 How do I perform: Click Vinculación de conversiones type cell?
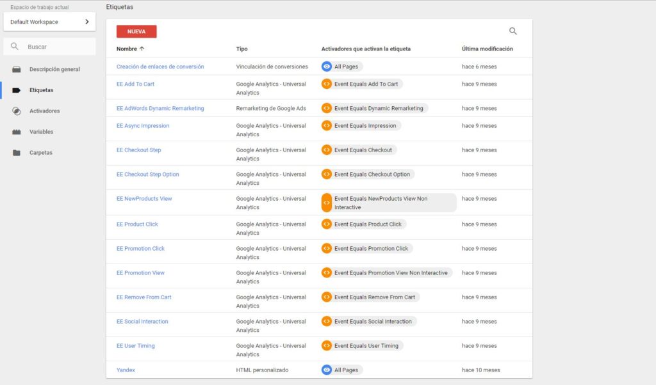pyautogui.click(x=272, y=67)
